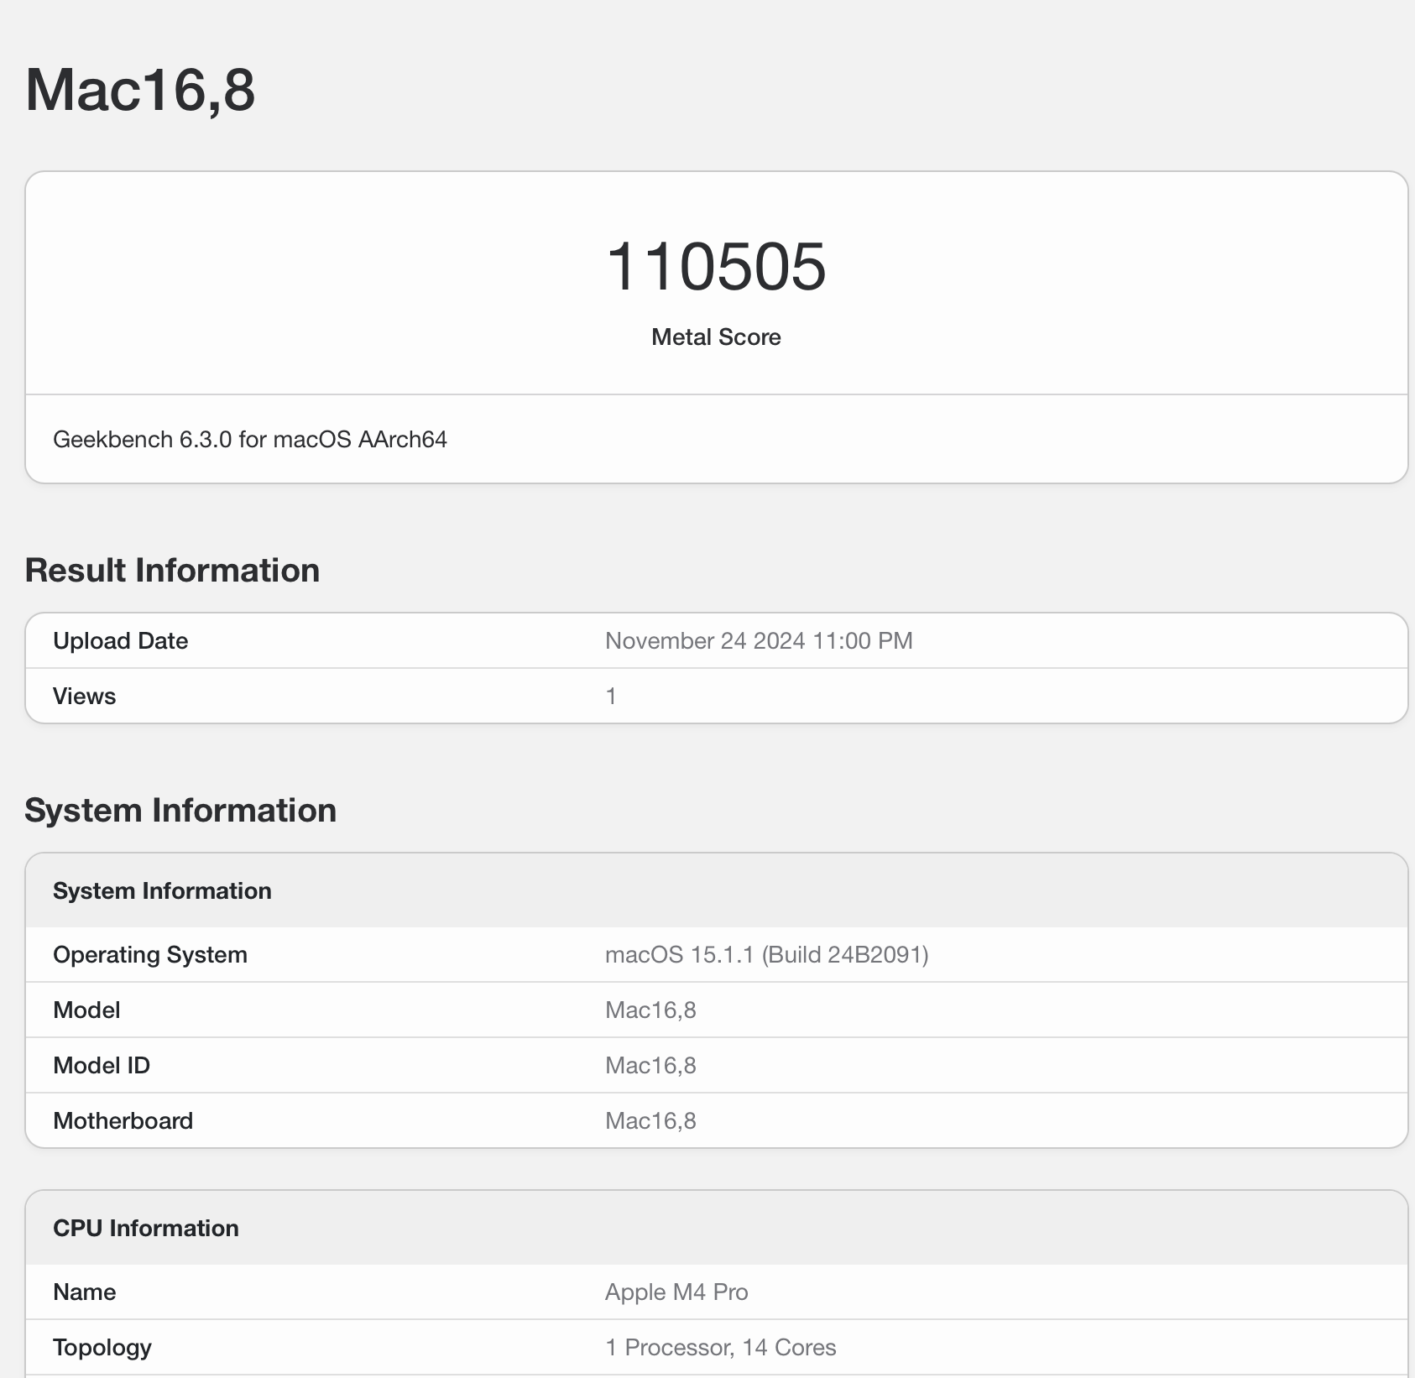The width and height of the screenshot is (1415, 1378).
Task: Click the "CPU Information" table header
Action: pyautogui.click(x=716, y=1229)
